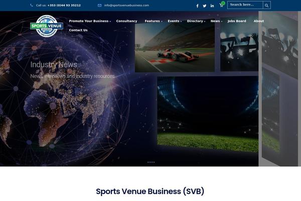301x201 pixels.
Task: Open the Consultancy menu item
Action: [x=127, y=21]
